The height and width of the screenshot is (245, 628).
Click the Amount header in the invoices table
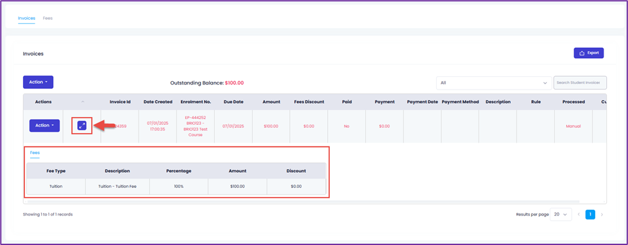[271, 102]
